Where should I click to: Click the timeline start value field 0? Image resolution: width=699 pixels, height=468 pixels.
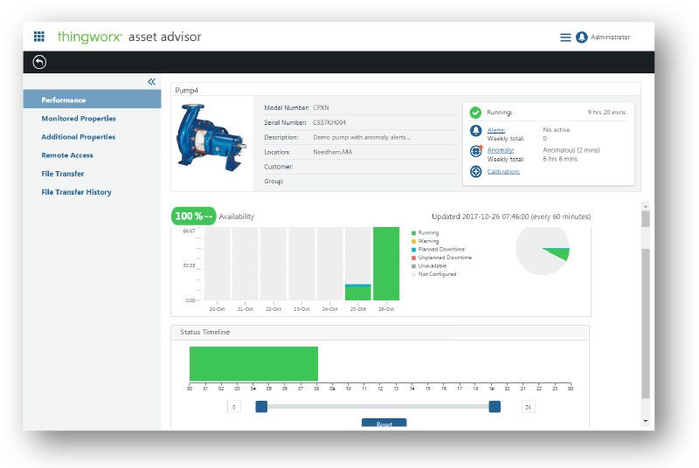[234, 407]
